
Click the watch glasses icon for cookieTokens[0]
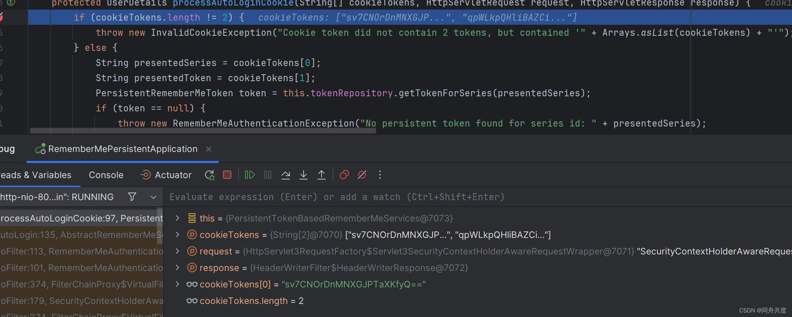192,284
